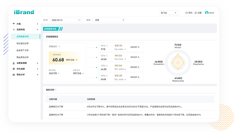Click the tag badge in the A评分 row
The image size is (234, 132).
coord(118,46)
